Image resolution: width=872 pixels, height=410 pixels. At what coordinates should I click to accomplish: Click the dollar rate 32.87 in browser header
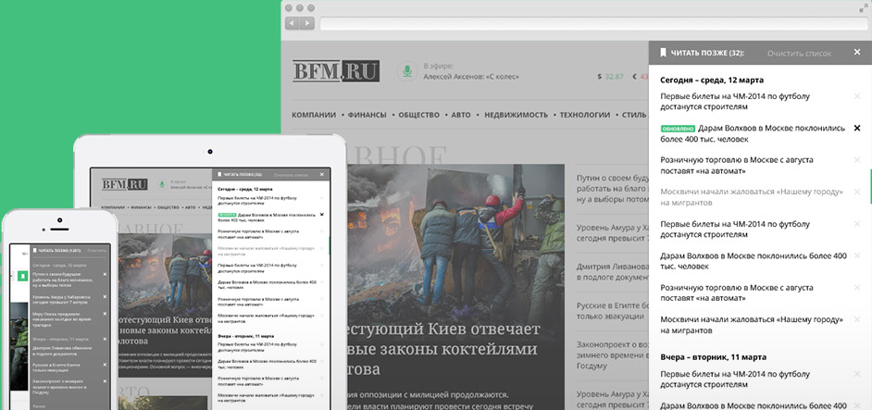611,76
